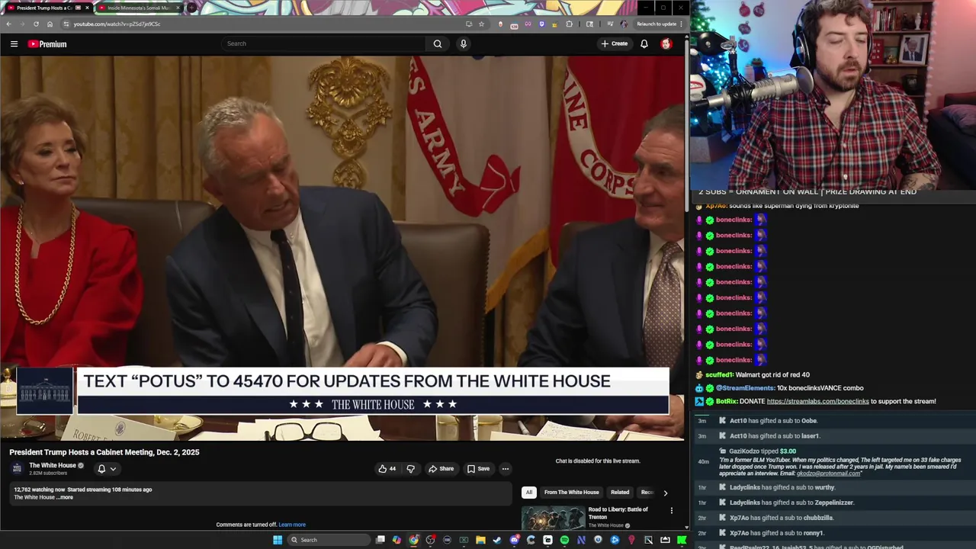Open Chrome from the taskbar
This screenshot has height=549, width=976.
coord(413,540)
